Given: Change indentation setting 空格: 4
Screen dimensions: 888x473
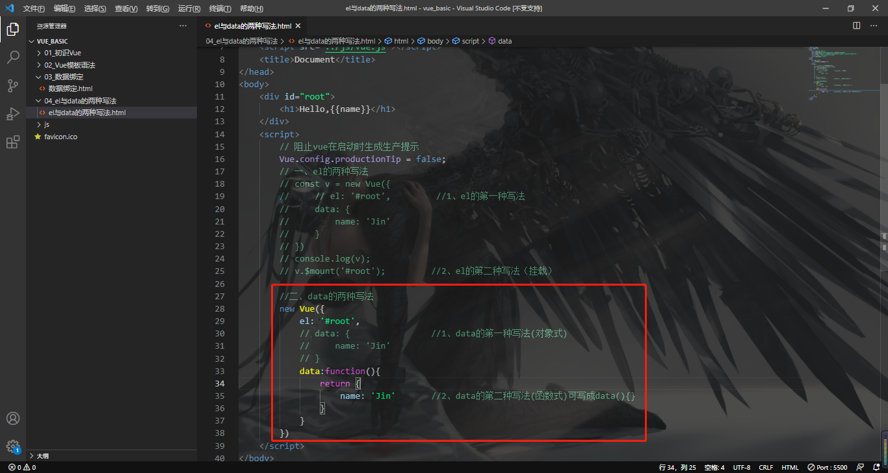Looking at the screenshot, I should tap(714, 467).
